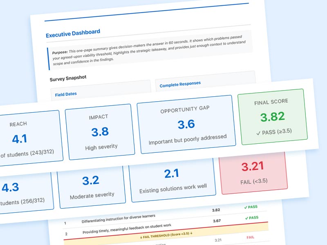Click the FAIL status in table
Screen dimensions: 327x245
point(250,237)
